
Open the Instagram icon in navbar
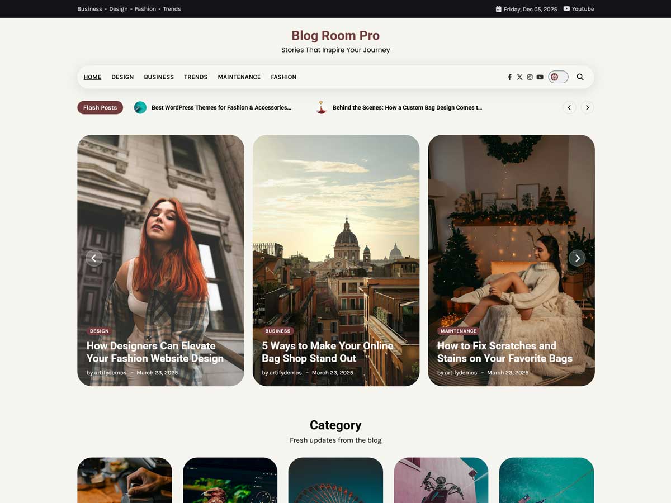pos(530,77)
